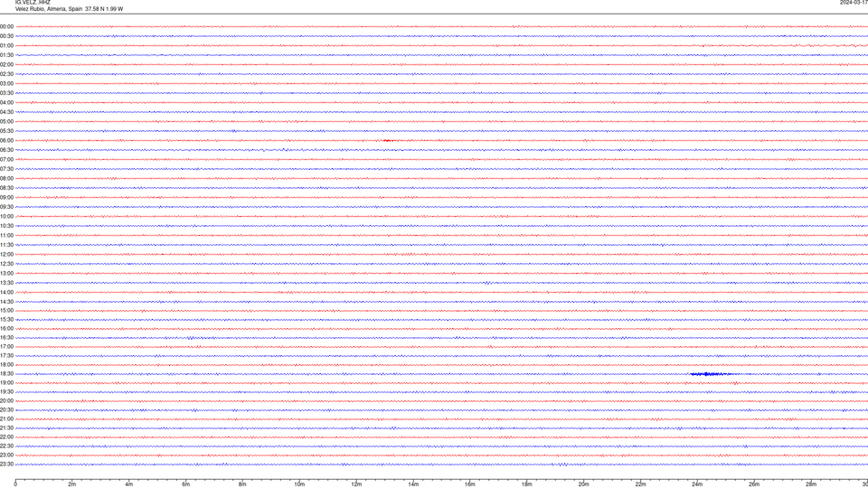Select the 10:00 trace time label

click(x=6, y=216)
